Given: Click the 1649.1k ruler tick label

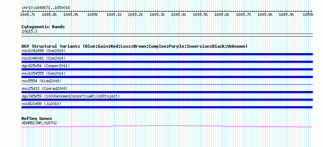Looking at the screenshot, I should [114, 14].
